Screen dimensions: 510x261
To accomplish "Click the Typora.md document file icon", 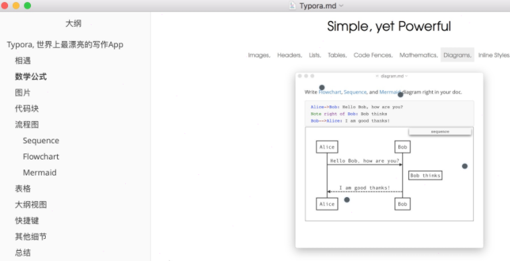I will point(293,5).
